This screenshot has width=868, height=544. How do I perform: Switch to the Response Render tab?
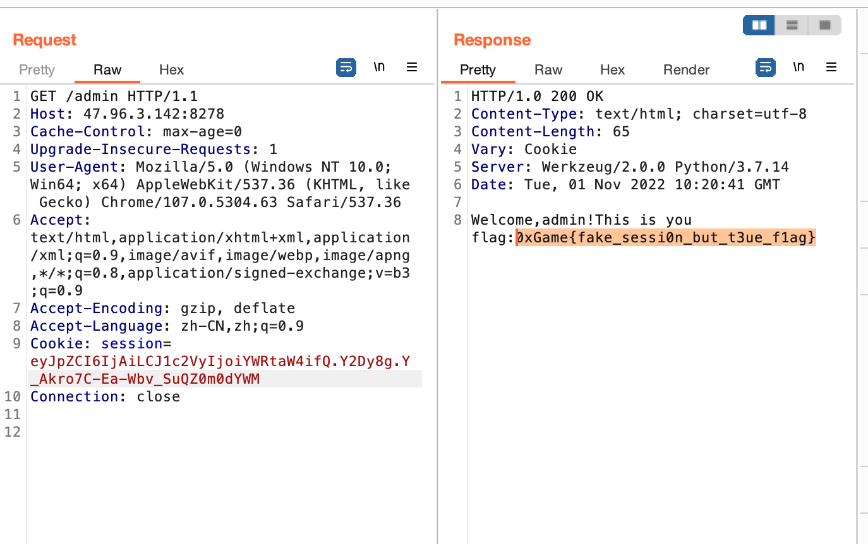pyautogui.click(x=687, y=70)
